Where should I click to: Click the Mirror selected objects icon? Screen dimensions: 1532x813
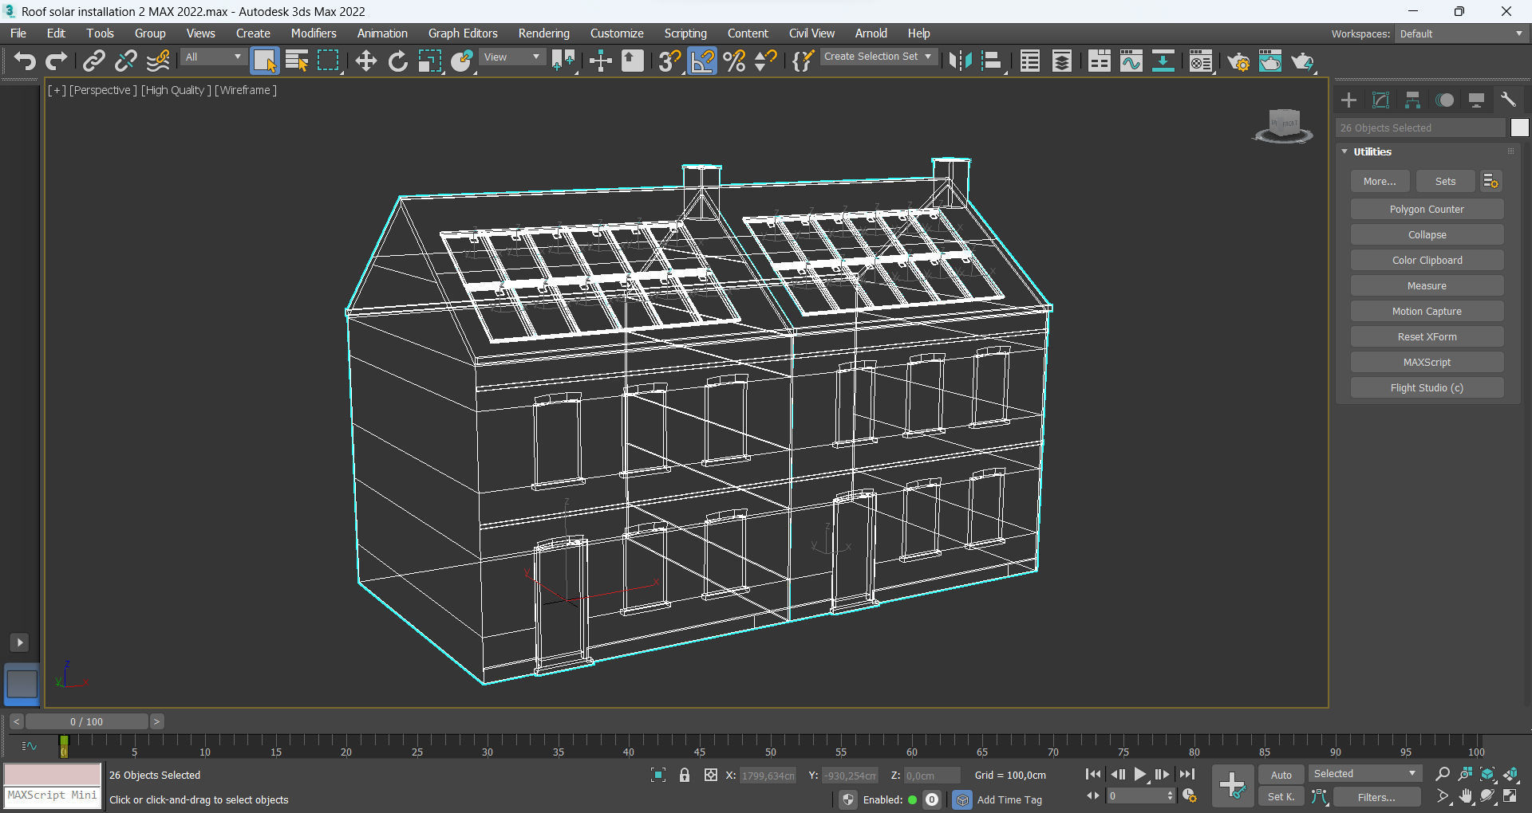click(961, 61)
